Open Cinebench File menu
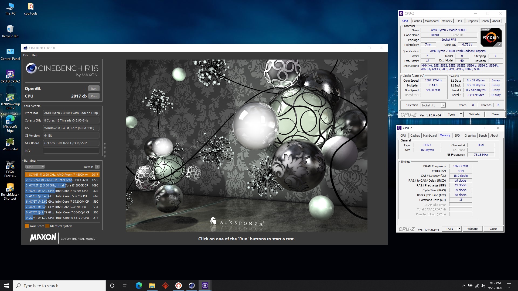518x291 pixels. click(26, 55)
